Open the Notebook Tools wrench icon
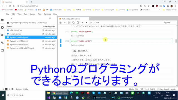Image resolution: width=178 pixels, height=100 pixels. (x=2, y=43)
